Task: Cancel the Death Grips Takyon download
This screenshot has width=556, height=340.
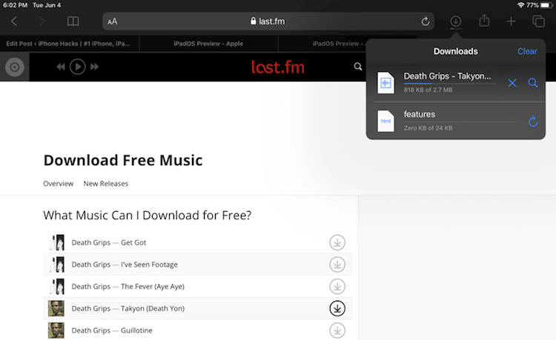Action: (512, 83)
